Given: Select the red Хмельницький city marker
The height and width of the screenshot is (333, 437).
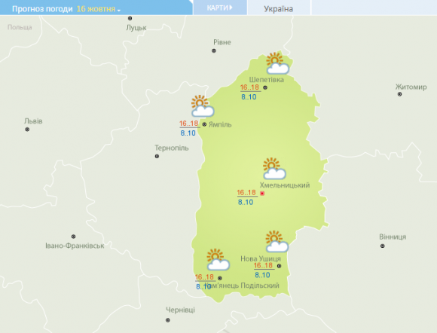Looking at the screenshot, I should 262,194.
